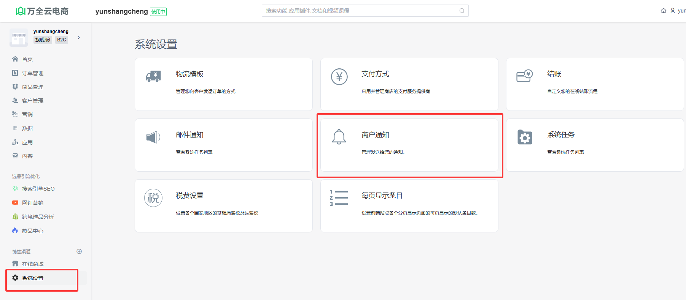Screen dimensions: 686x300
Task: Click the system tasks gear folder icon
Action: click(x=525, y=137)
